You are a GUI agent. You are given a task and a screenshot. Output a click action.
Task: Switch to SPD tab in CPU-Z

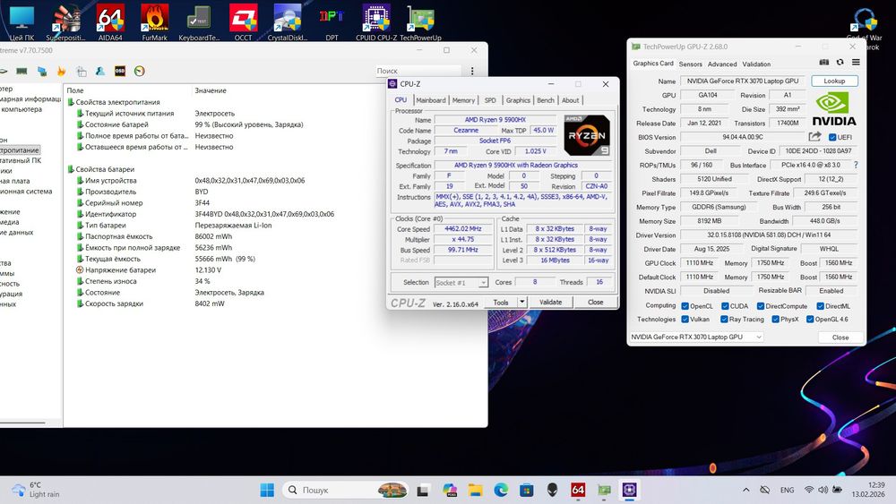pos(490,100)
